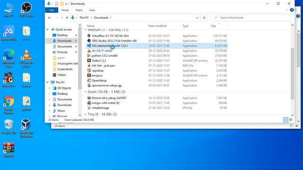Click the vlc-3.0.11-win32 file icon
The height and width of the screenshot is (170, 303).
pos(89,51)
